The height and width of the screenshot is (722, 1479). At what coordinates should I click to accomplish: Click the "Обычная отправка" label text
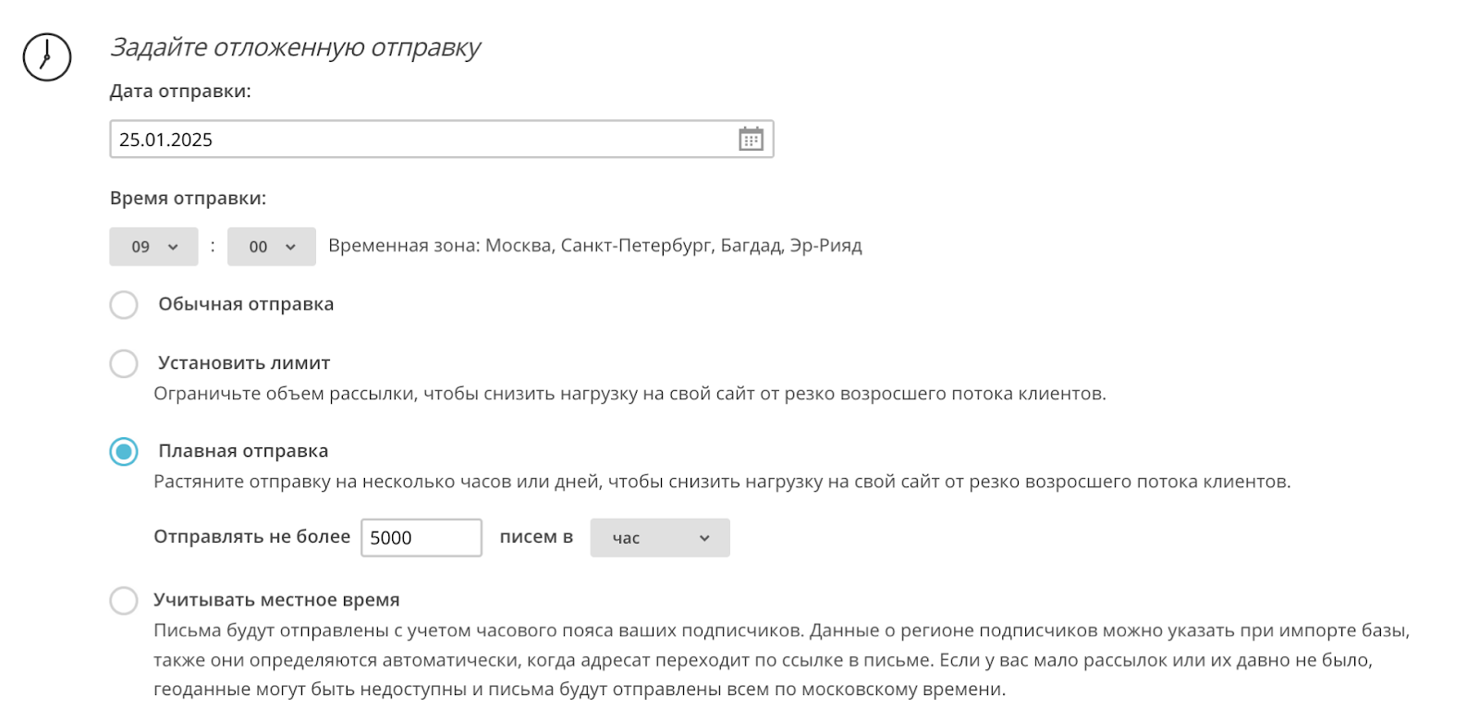click(x=246, y=304)
